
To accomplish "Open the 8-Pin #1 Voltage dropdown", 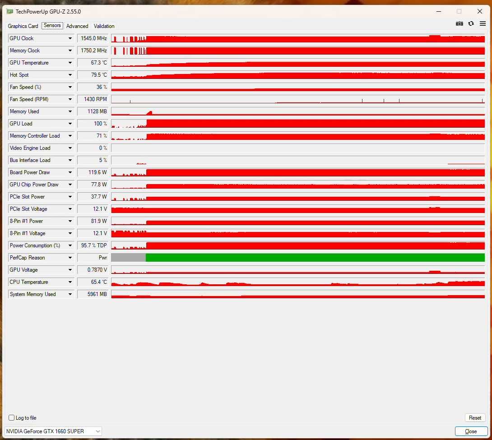I will tap(70, 233).
